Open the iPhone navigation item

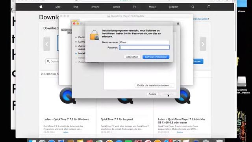click(x=95, y=7)
